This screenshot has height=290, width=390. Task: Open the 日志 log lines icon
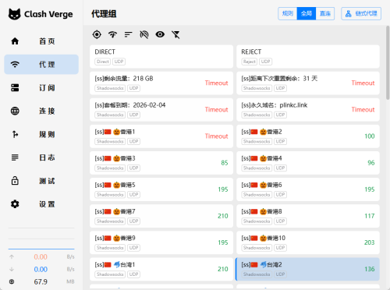(15, 157)
